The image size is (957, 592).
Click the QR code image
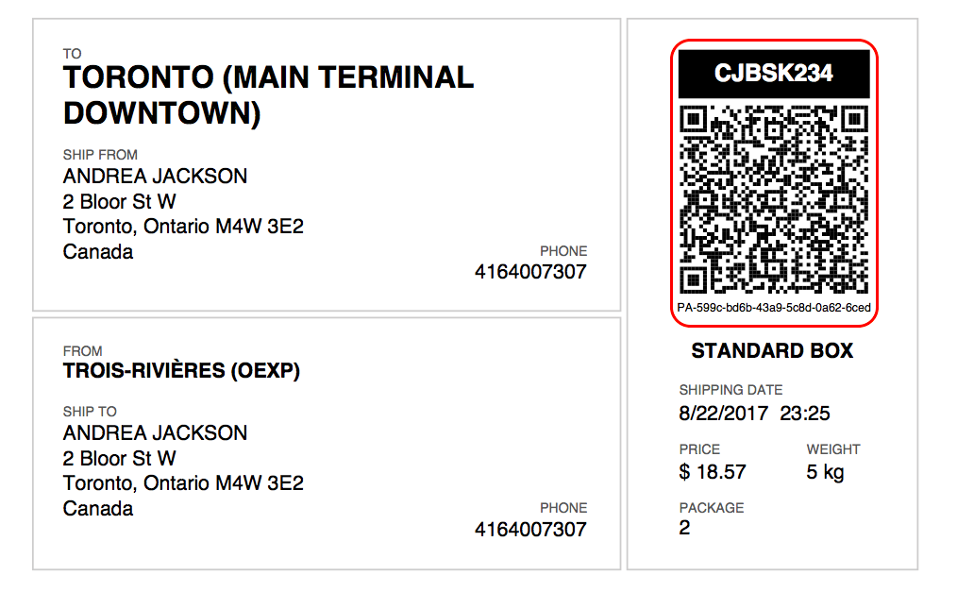(x=774, y=198)
